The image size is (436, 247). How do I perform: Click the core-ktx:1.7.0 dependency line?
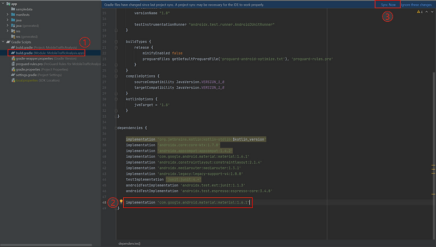click(x=173, y=145)
